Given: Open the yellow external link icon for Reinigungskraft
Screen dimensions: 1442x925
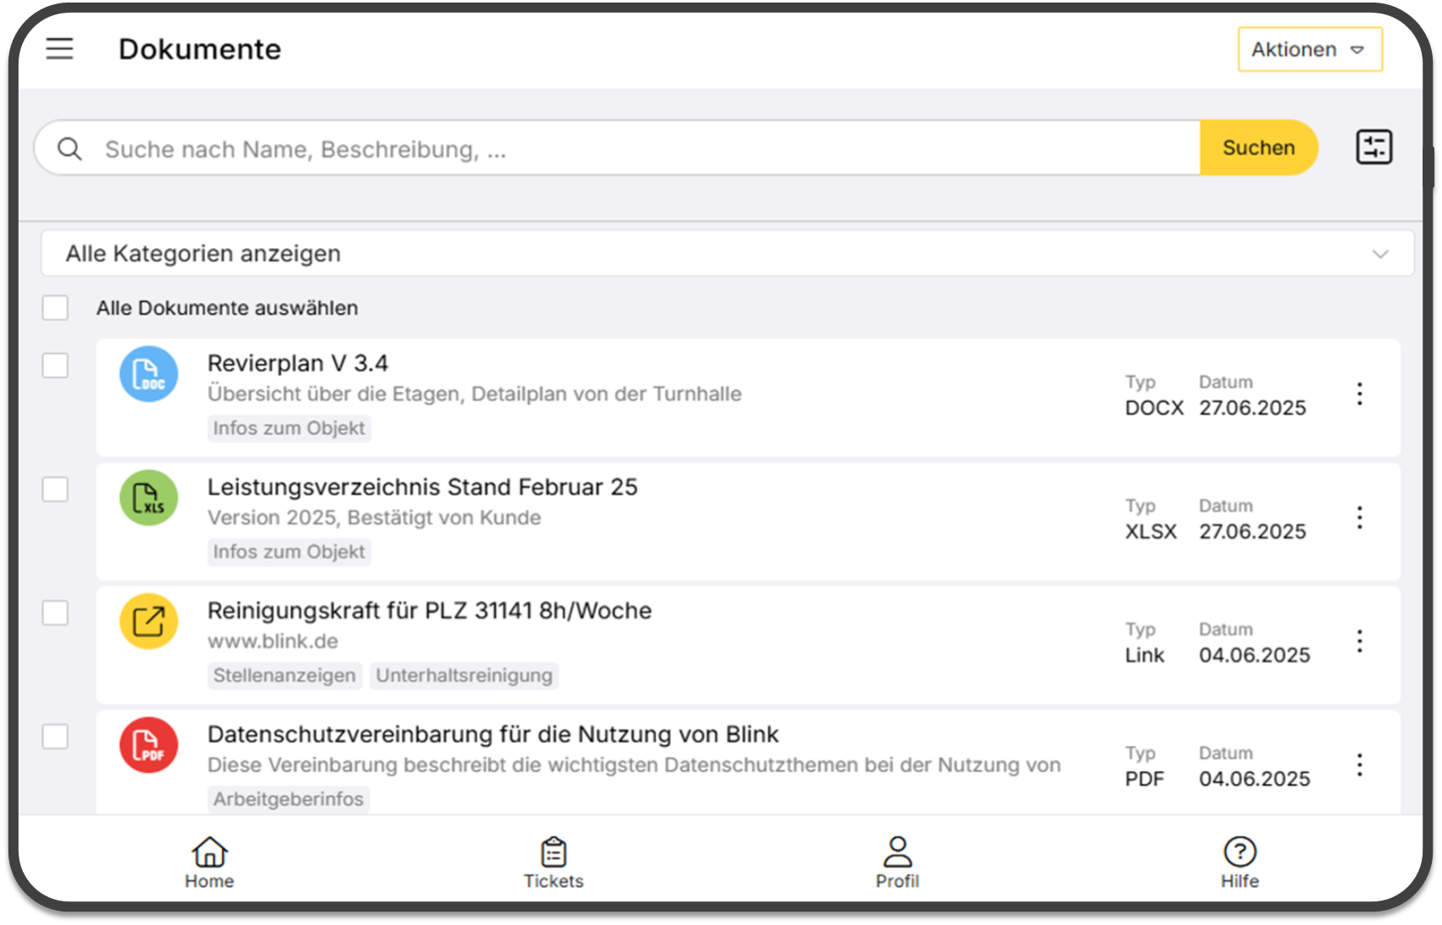Looking at the screenshot, I should [x=149, y=622].
